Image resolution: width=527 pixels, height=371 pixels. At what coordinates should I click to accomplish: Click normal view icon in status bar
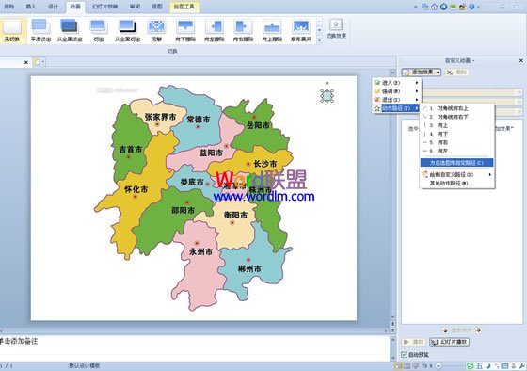[399, 365]
